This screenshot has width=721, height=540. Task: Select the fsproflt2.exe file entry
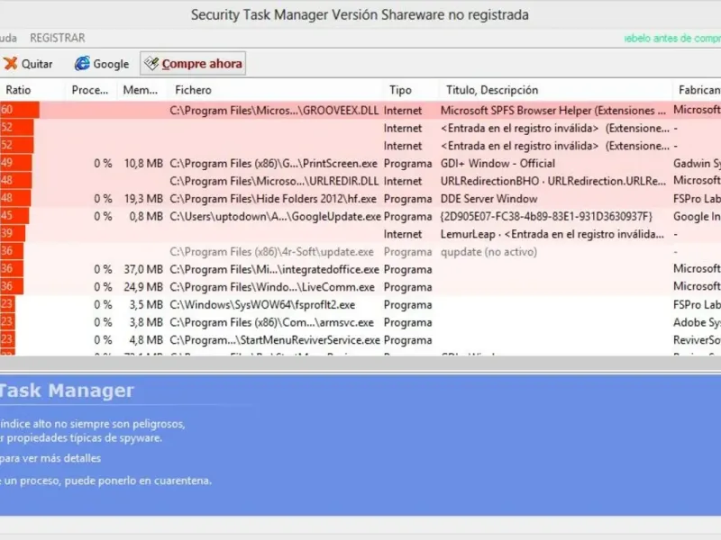point(262,304)
